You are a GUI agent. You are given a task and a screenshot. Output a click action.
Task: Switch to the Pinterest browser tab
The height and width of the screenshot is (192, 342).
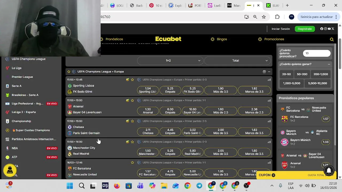point(156,5)
